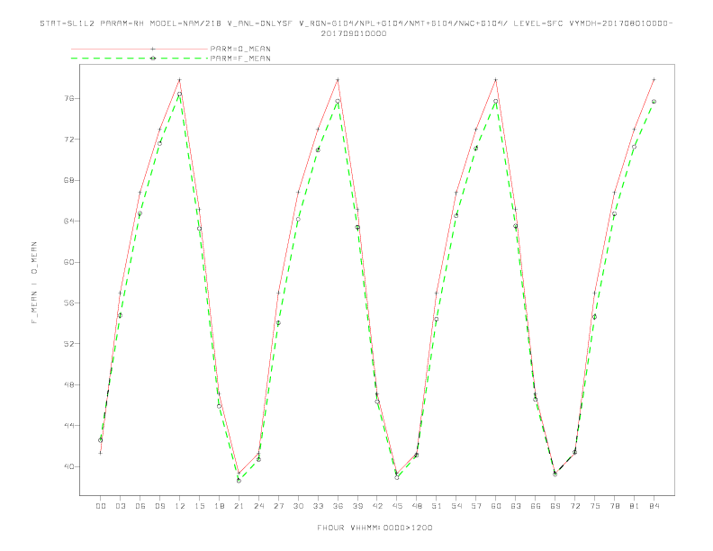The image size is (713, 551).
Task: Click forecast hour label 39 on x-axis
Action: (357, 506)
